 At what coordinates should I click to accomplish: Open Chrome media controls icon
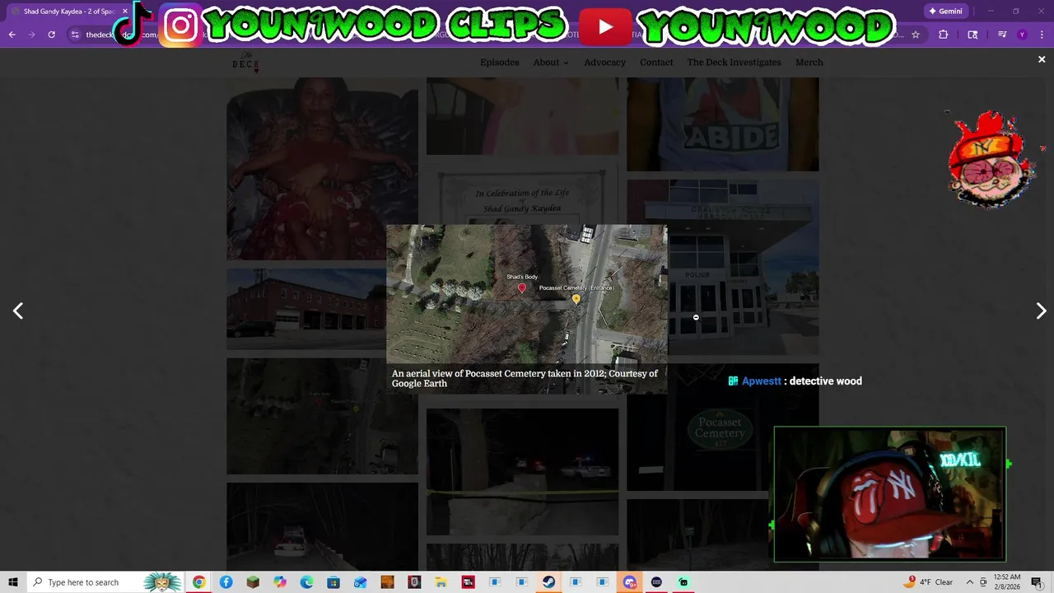click(1002, 35)
